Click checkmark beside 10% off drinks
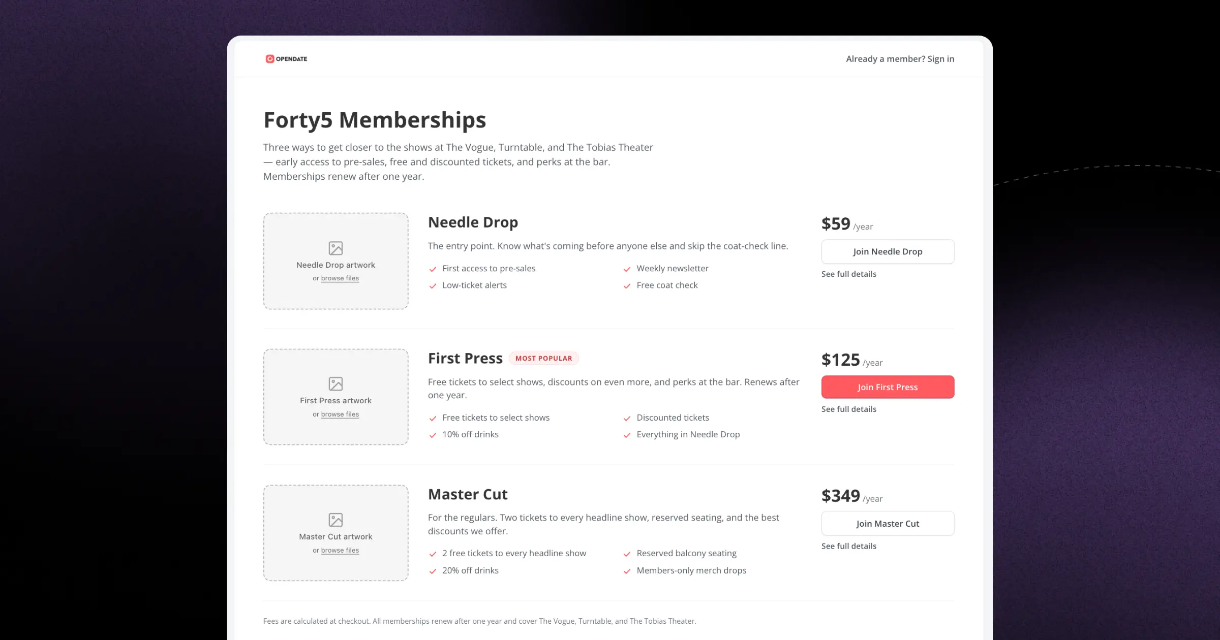1220x640 pixels. click(x=433, y=435)
